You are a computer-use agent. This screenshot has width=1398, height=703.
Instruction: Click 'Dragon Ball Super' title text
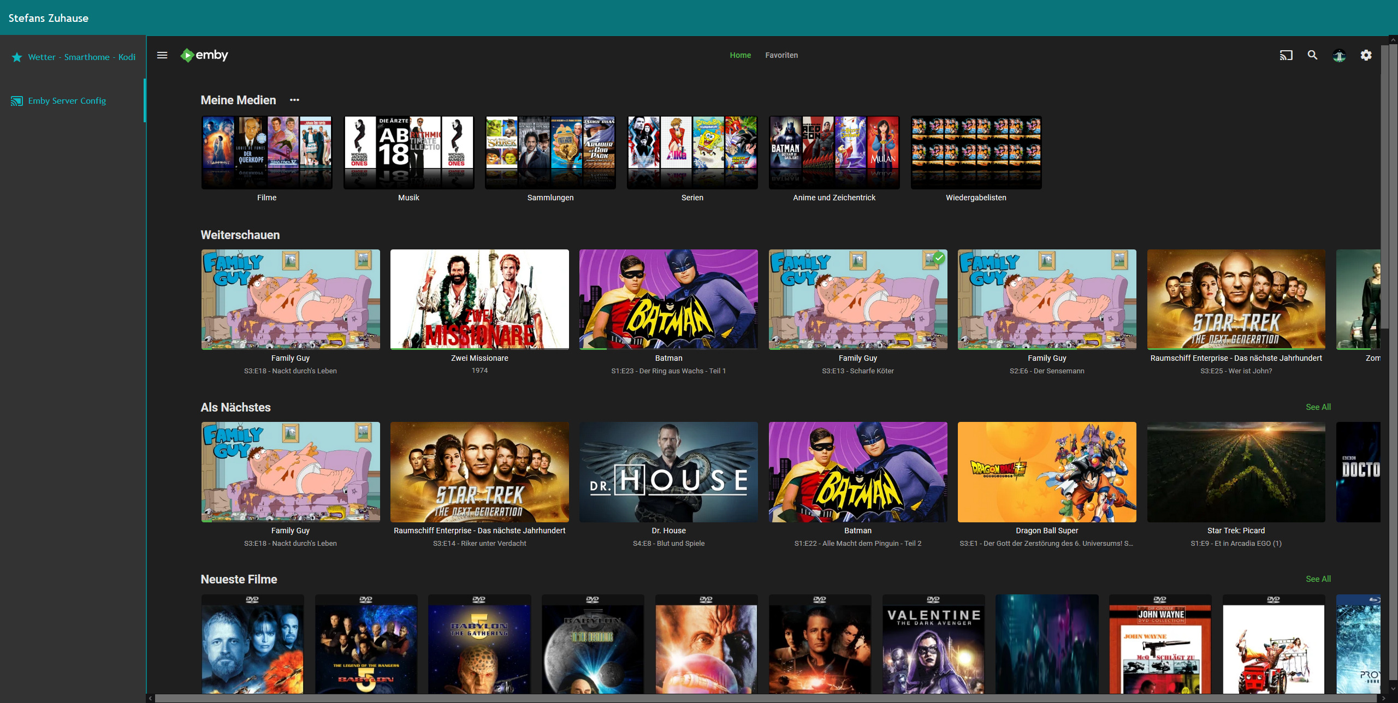tap(1047, 531)
